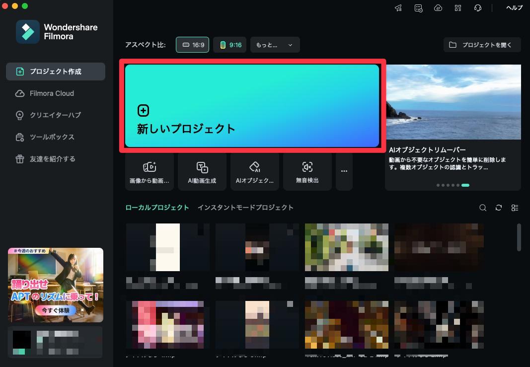Click the headset support icon
Viewport: 530px width, 367px height.
(478, 8)
